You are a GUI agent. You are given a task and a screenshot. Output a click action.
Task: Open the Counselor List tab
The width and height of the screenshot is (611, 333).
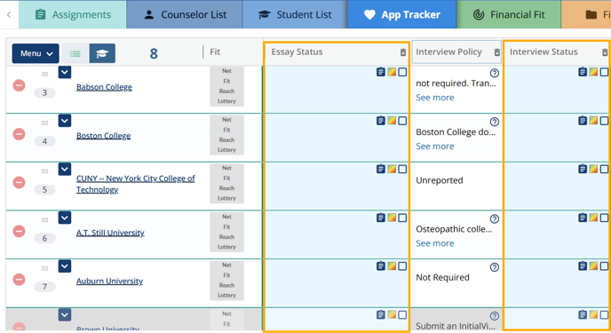(185, 14)
